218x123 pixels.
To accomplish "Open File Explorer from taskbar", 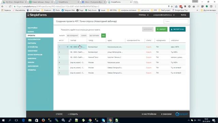I will coord(30,120).
